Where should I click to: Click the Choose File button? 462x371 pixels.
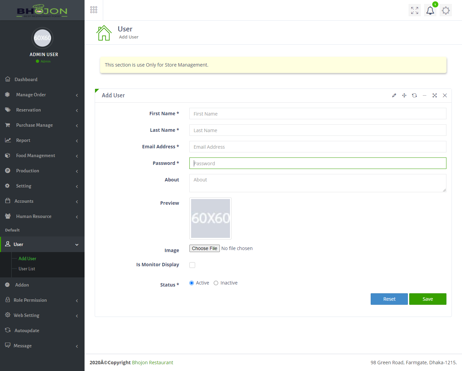205,248
